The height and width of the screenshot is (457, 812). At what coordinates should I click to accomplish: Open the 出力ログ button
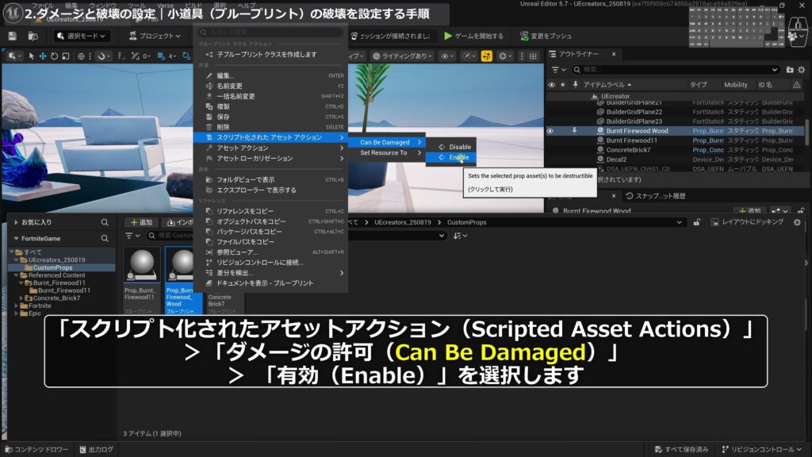96,449
